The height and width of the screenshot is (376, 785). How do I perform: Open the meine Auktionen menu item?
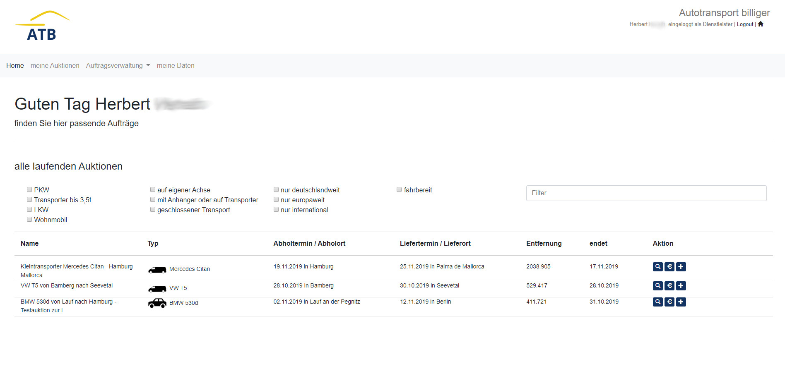55,65
